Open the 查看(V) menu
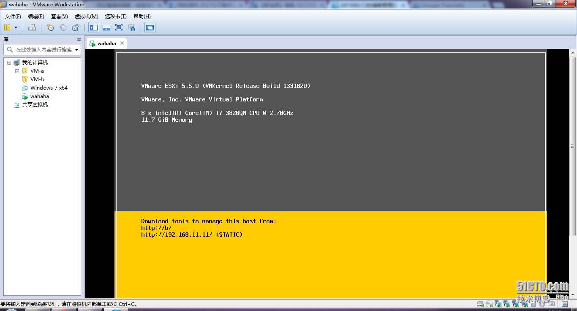The width and height of the screenshot is (577, 311). pyautogui.click(x=59, y=16)
